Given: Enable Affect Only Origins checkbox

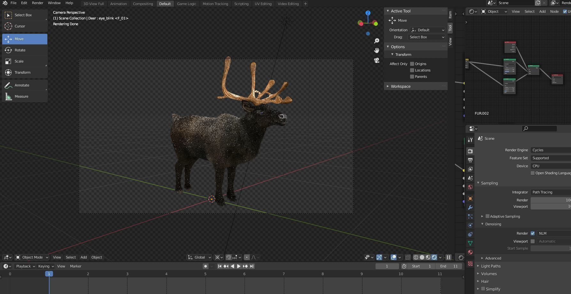Looking at the screenshot, I should 412,64.
